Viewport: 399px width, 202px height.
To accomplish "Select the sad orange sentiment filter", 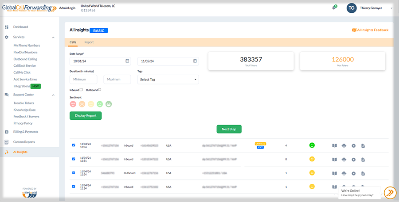I will [x=82, y=104].
